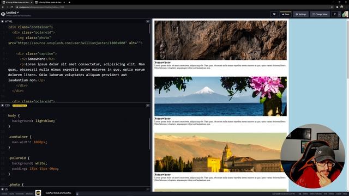
Task: Click the Export footer button
Action: tap(339, 194)
